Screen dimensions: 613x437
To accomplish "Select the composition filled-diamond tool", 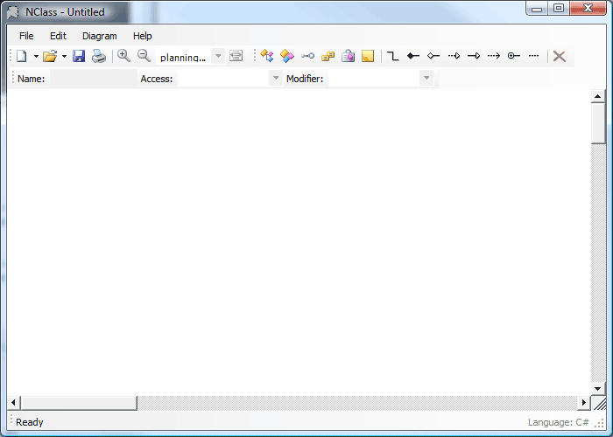I will click(413, 56).
